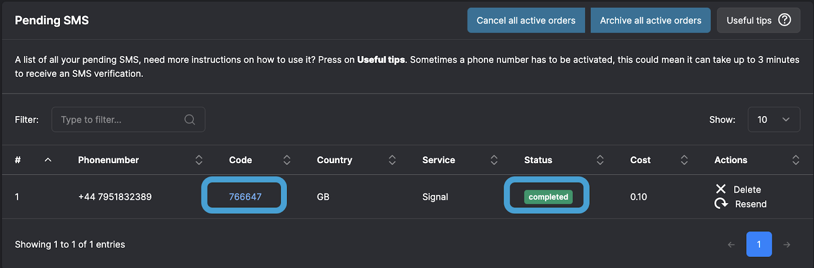Sort by Country column arrows
The width and height of the screenshot is (814, 268).
(392, 160)
